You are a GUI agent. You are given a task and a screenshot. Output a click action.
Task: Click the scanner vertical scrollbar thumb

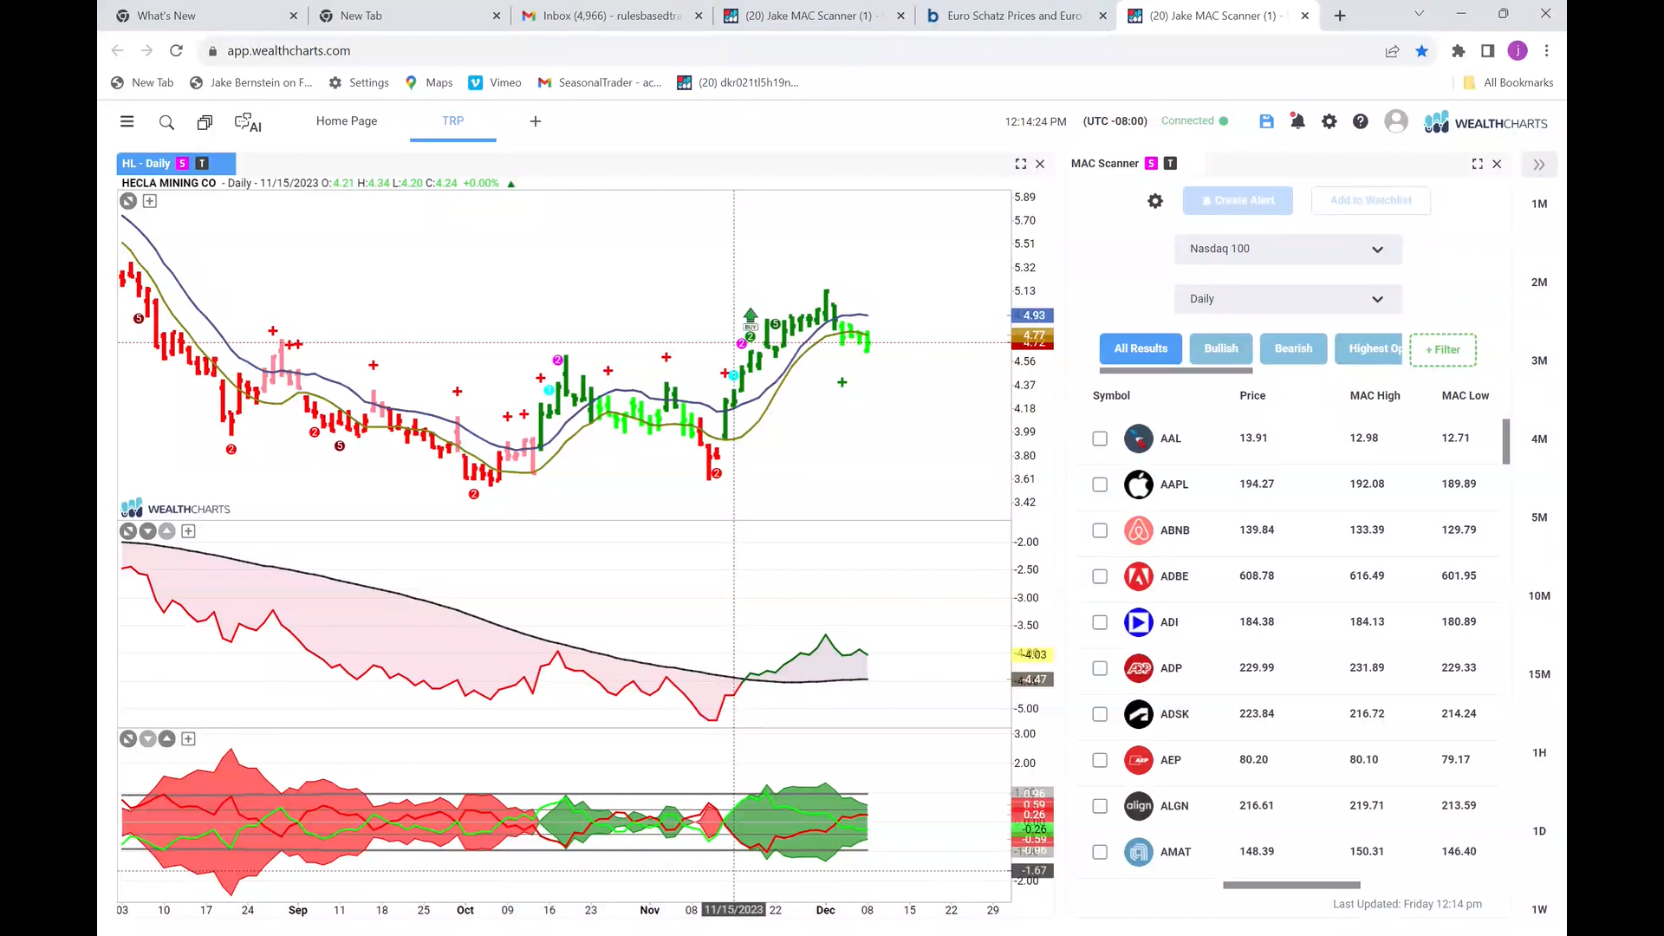pos(1506,442)
